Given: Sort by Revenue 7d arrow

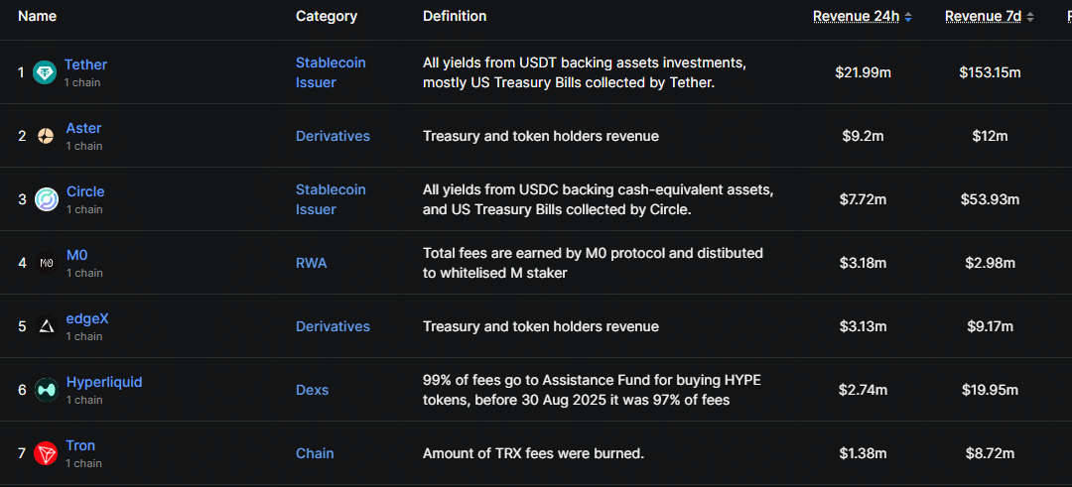Looking at the screenshot, I should click(x=1030, y=17).
